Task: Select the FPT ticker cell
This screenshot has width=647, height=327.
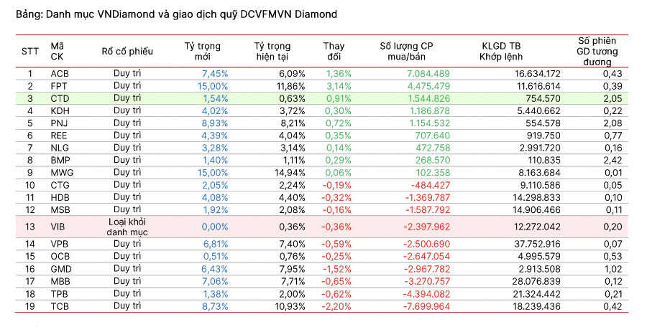Action: click(x=60, y=86)
